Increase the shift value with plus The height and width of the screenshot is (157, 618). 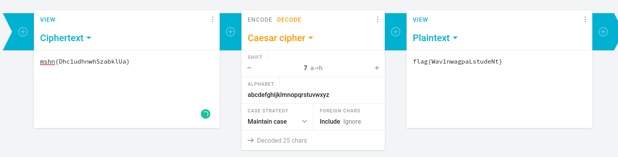[x=377, y=68]
